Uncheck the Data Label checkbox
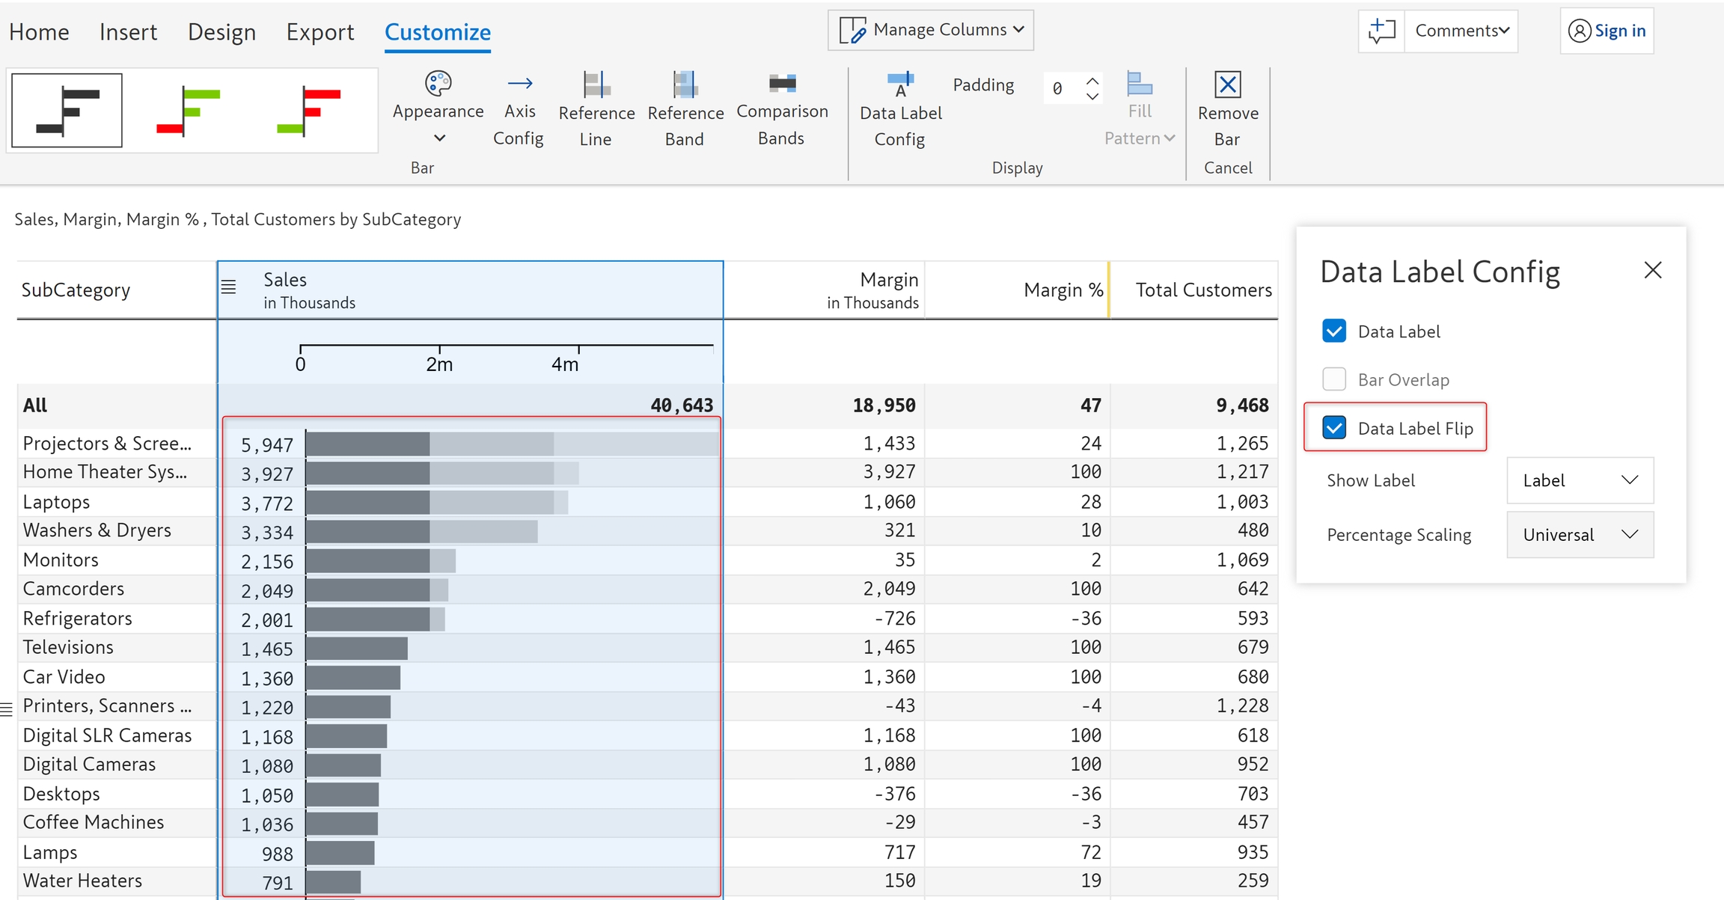Screen dimensions: 1724x900 tap(1334, 331)
